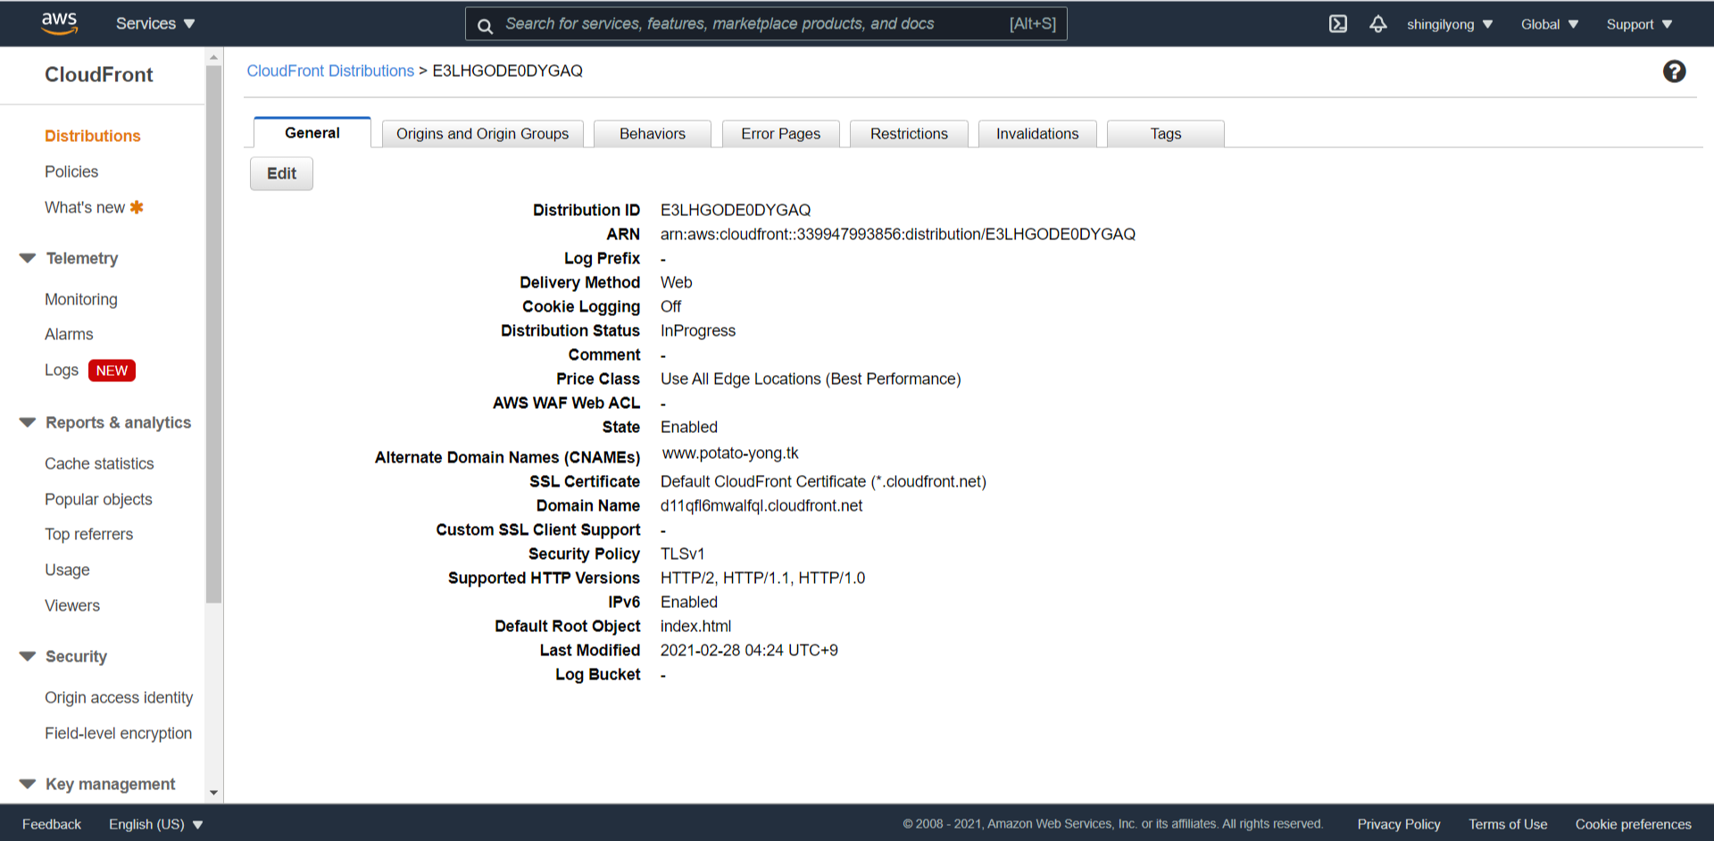Select the Distribution ID value E3LHGODE0DYGAQ
Screen dimensions: 1714x841
[736, 210]
